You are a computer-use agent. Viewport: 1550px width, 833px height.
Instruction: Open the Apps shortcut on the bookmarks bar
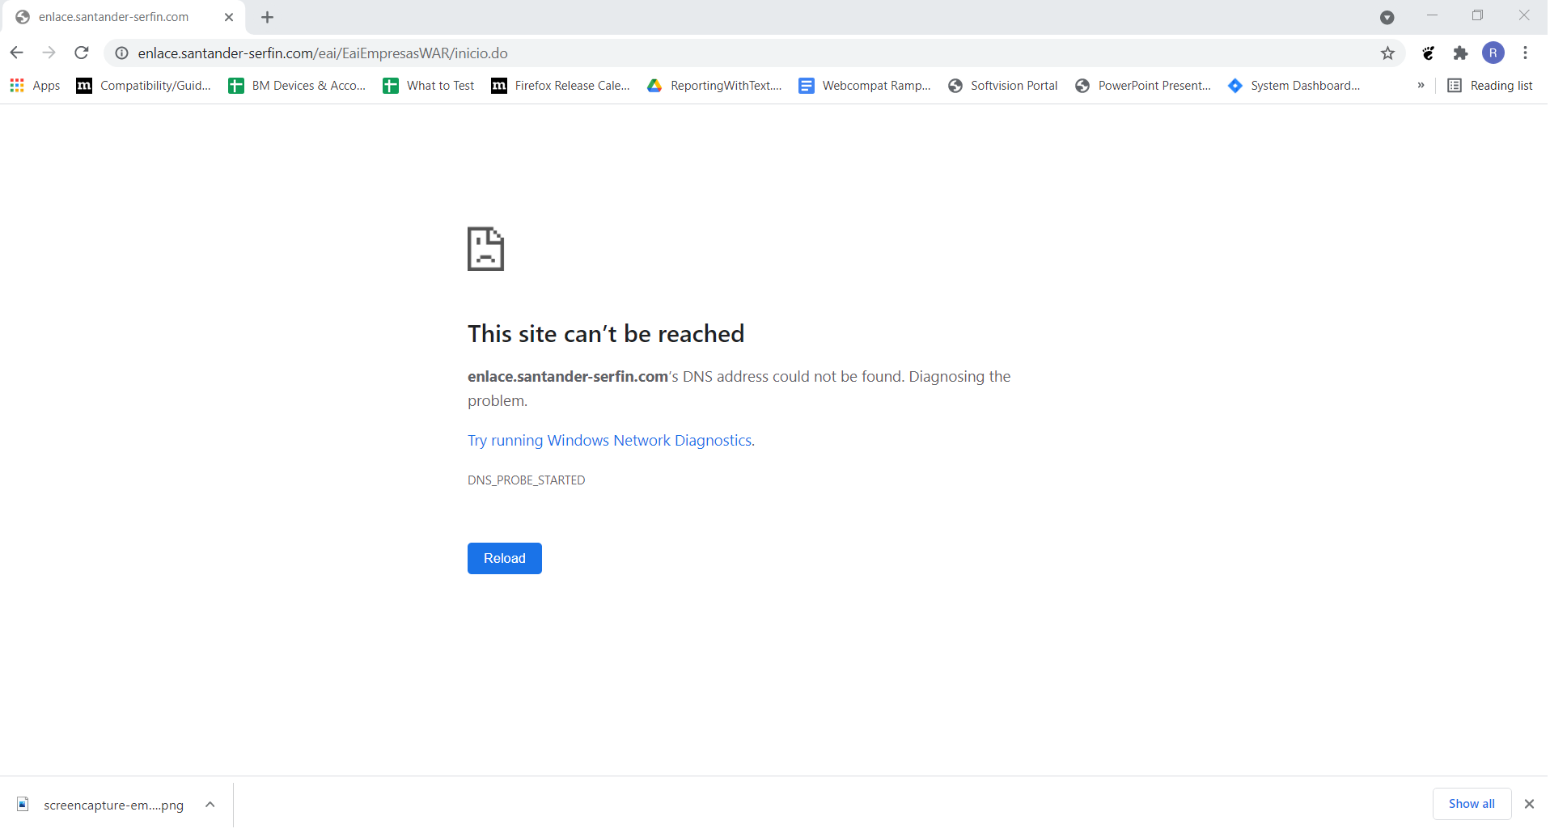tap(34, 85)
